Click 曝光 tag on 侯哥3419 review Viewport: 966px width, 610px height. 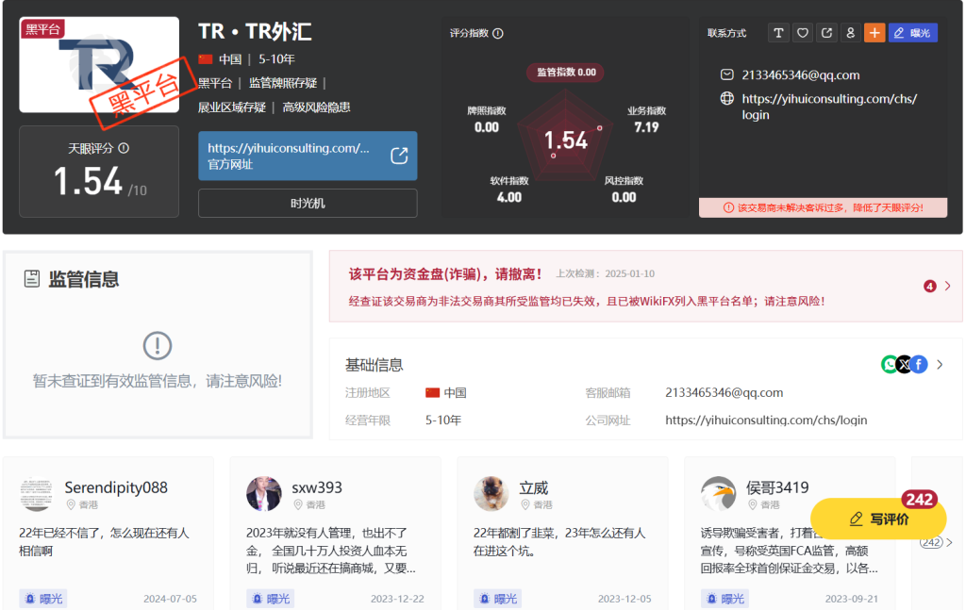coord(725,599)
